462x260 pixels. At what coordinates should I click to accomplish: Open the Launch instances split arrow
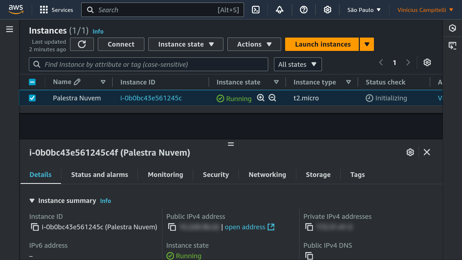367,44
